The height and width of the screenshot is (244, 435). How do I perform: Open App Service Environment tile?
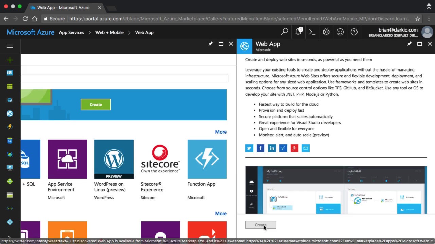point(67,169)
